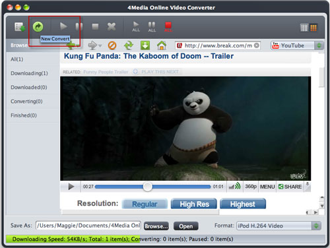Viewport: 330px width, 248px height.
Task: Click the player volume icon
Action: pos(235,187)
